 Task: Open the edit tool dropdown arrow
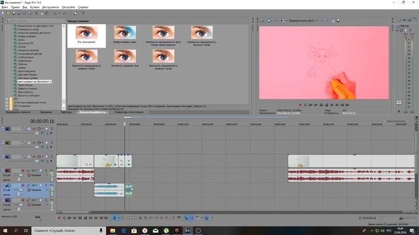pos(118,218)
